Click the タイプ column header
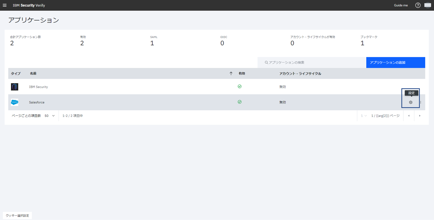434x220 pixels. click(16, 74)
